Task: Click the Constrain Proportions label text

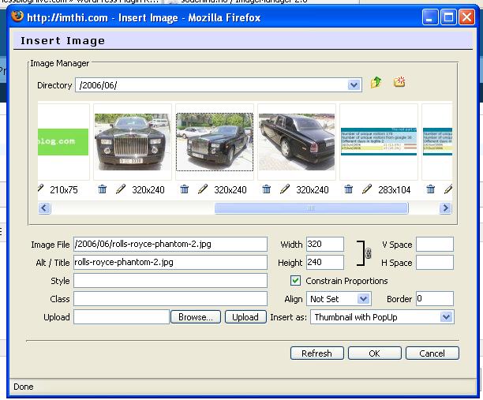Action: (346, 281)
